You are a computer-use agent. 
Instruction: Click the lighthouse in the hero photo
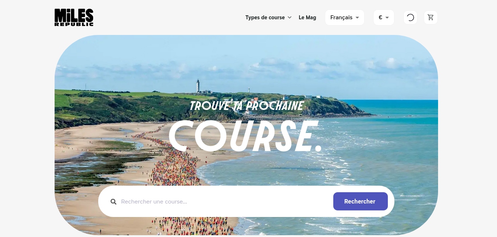pos(198,86)
